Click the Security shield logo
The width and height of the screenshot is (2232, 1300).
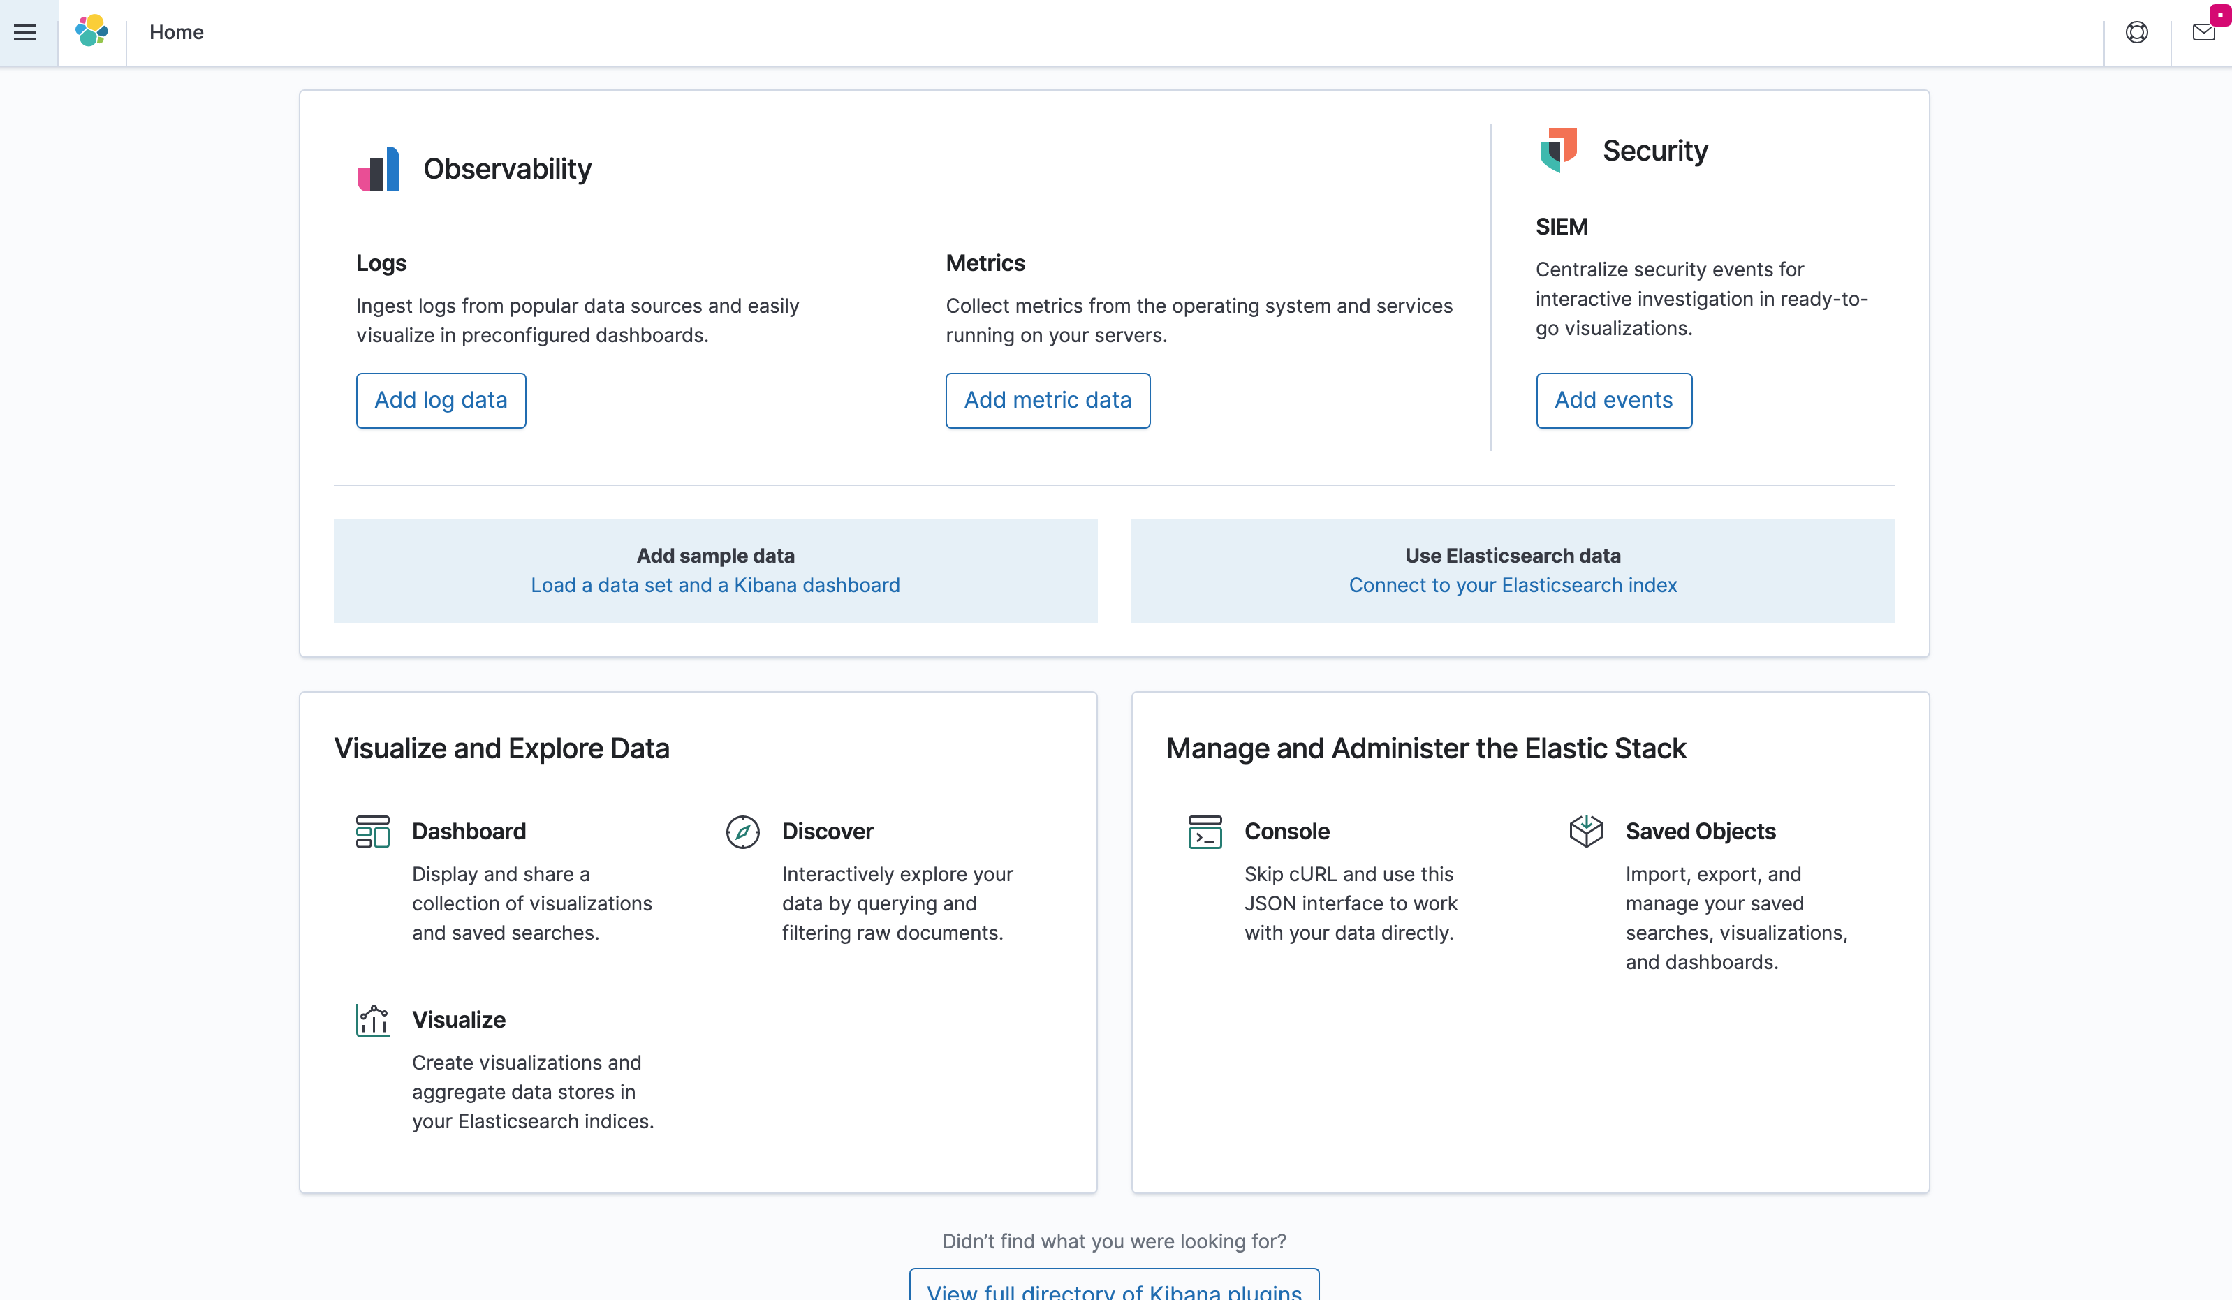[x=1559, y=149]
